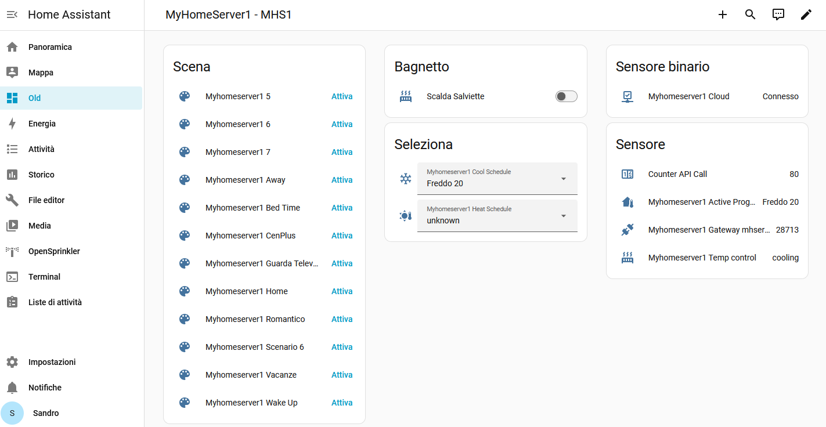Go to Energia in the sidebar

[x=72, y=124]
